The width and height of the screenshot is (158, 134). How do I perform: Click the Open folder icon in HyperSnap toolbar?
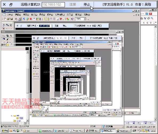tap(8, 19)
